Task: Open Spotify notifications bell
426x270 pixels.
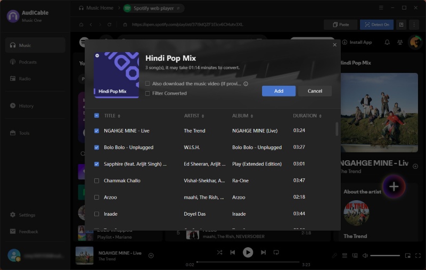Action: (x=387, y=42)
